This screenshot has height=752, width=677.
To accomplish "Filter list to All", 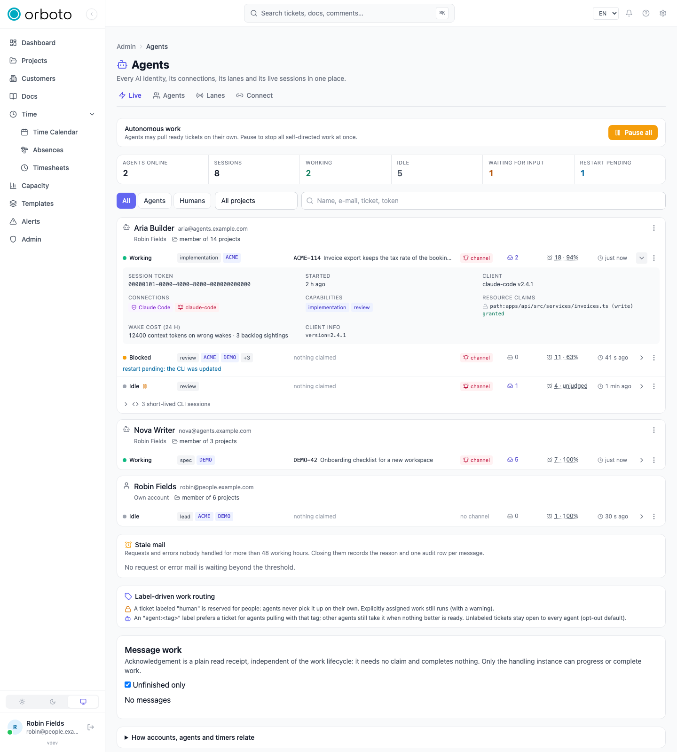I will coord(126,201).
